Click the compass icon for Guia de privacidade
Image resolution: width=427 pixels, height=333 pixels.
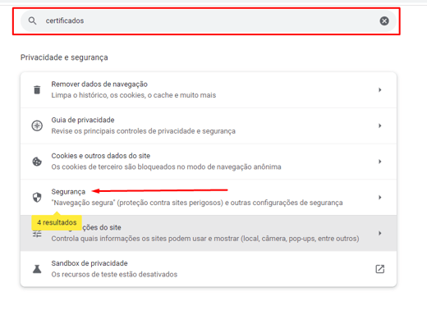pyautogui.click(x=37, y=125)
